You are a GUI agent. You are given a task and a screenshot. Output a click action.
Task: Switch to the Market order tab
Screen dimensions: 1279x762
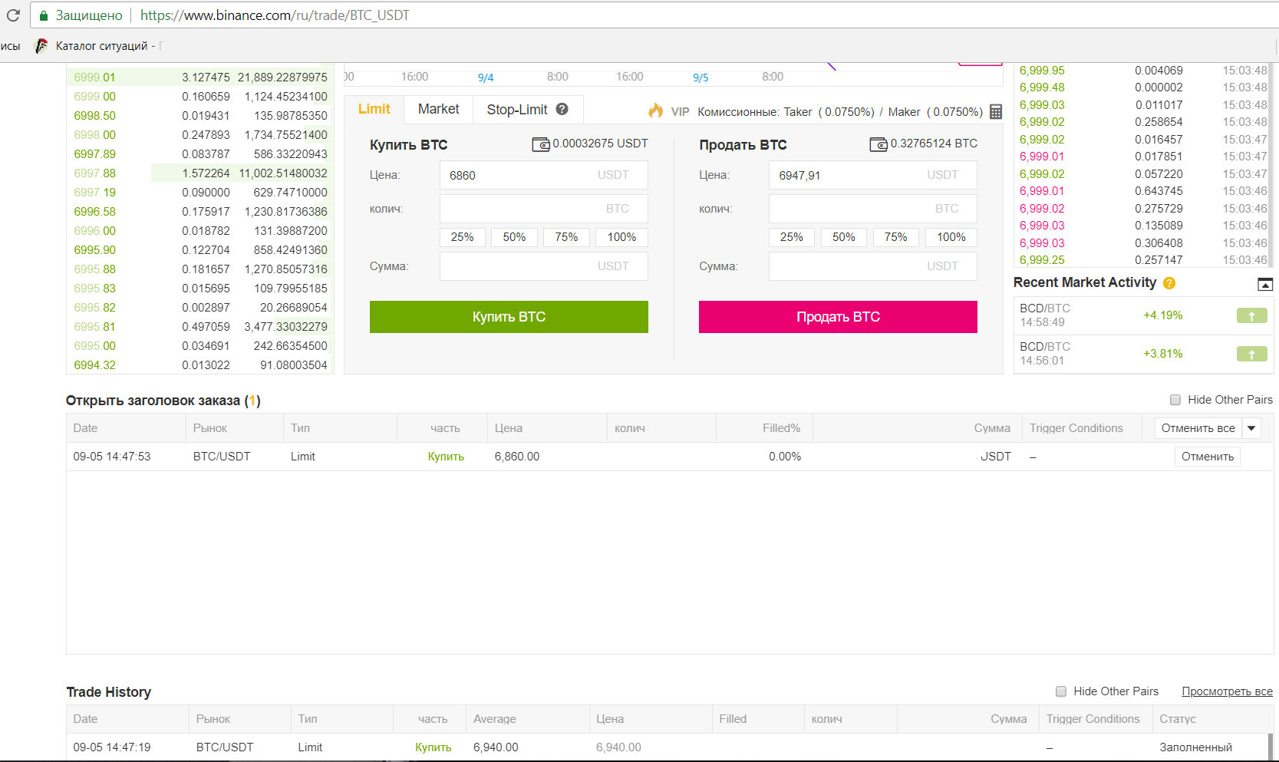pyautogui.click(x=438, y=109)
